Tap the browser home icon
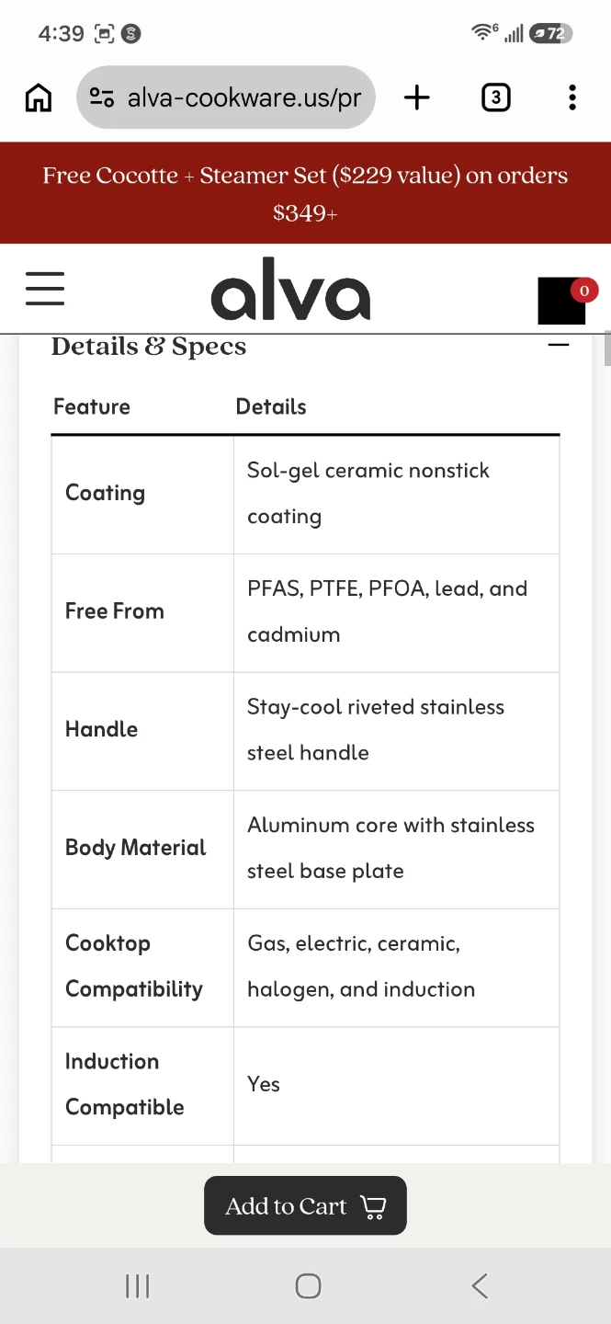This screenshot has width=611, height=1324. click(x=38, y=97)
